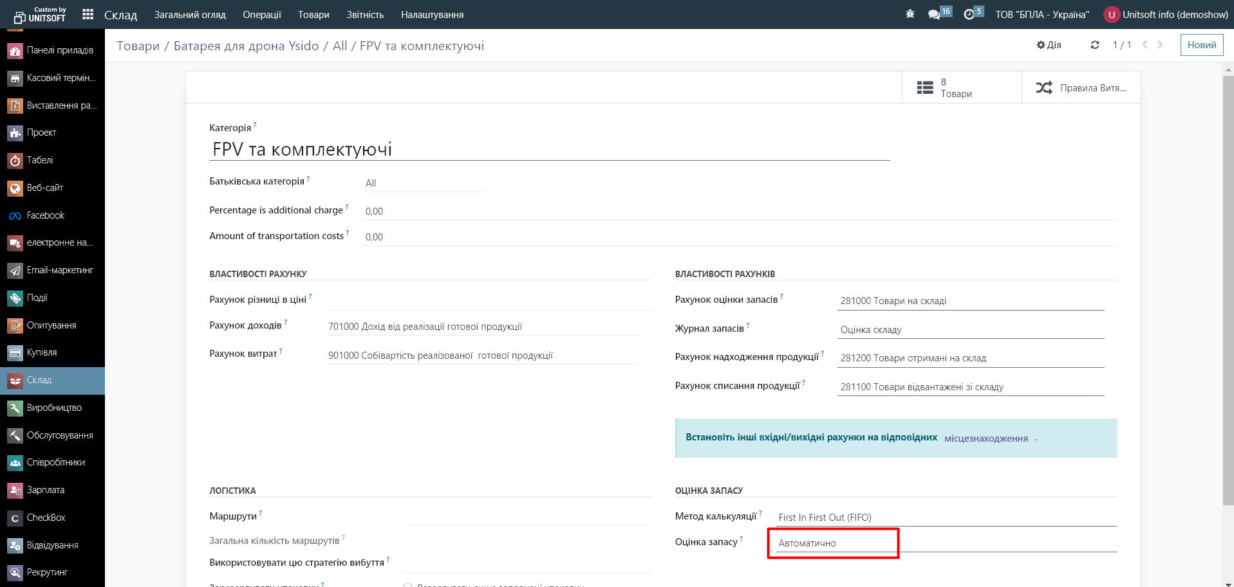This screenshot has width=1234, height=587.
Task: Open Метод калькуляції FIFO dropdown
Action: (945, 518)
